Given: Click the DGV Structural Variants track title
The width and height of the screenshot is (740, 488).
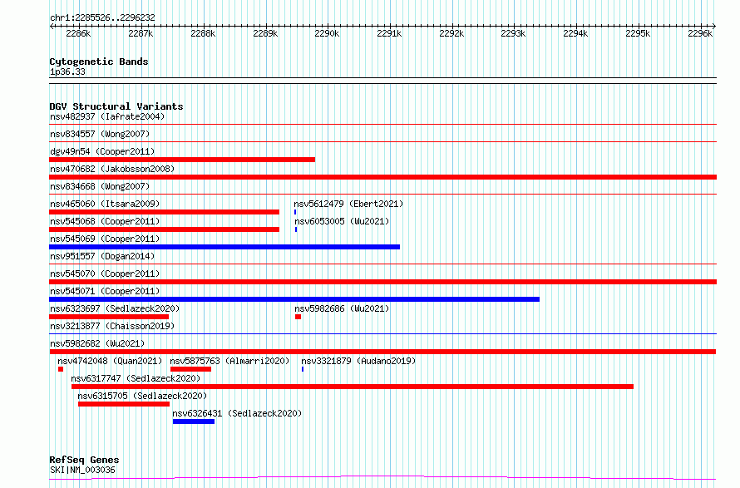Looking at the screenshot, I should coord(116,106).
